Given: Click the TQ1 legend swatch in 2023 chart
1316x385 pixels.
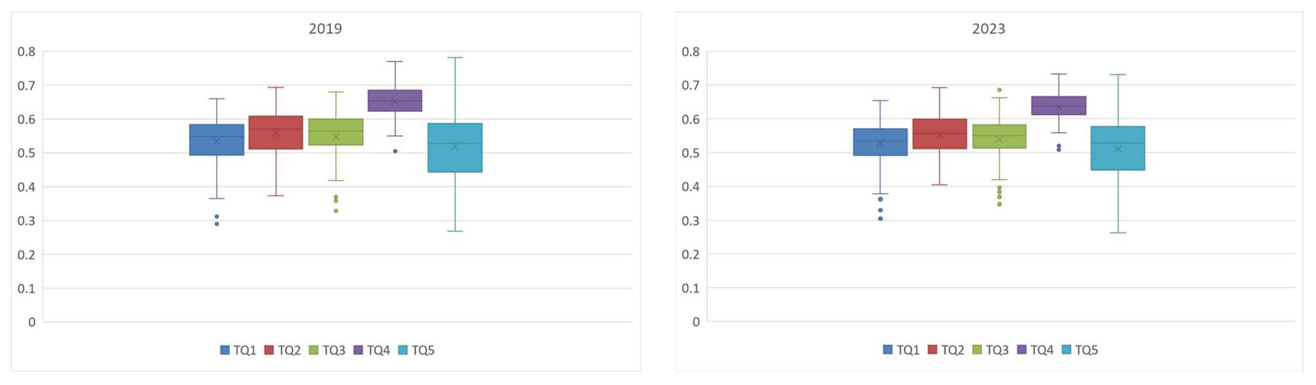Looking at the screenshot, I should tap(888, 350).
